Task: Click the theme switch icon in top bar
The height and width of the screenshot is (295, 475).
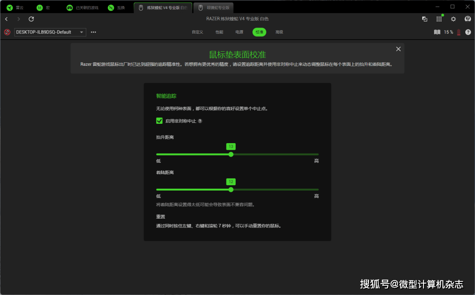Action: (424, 19)
